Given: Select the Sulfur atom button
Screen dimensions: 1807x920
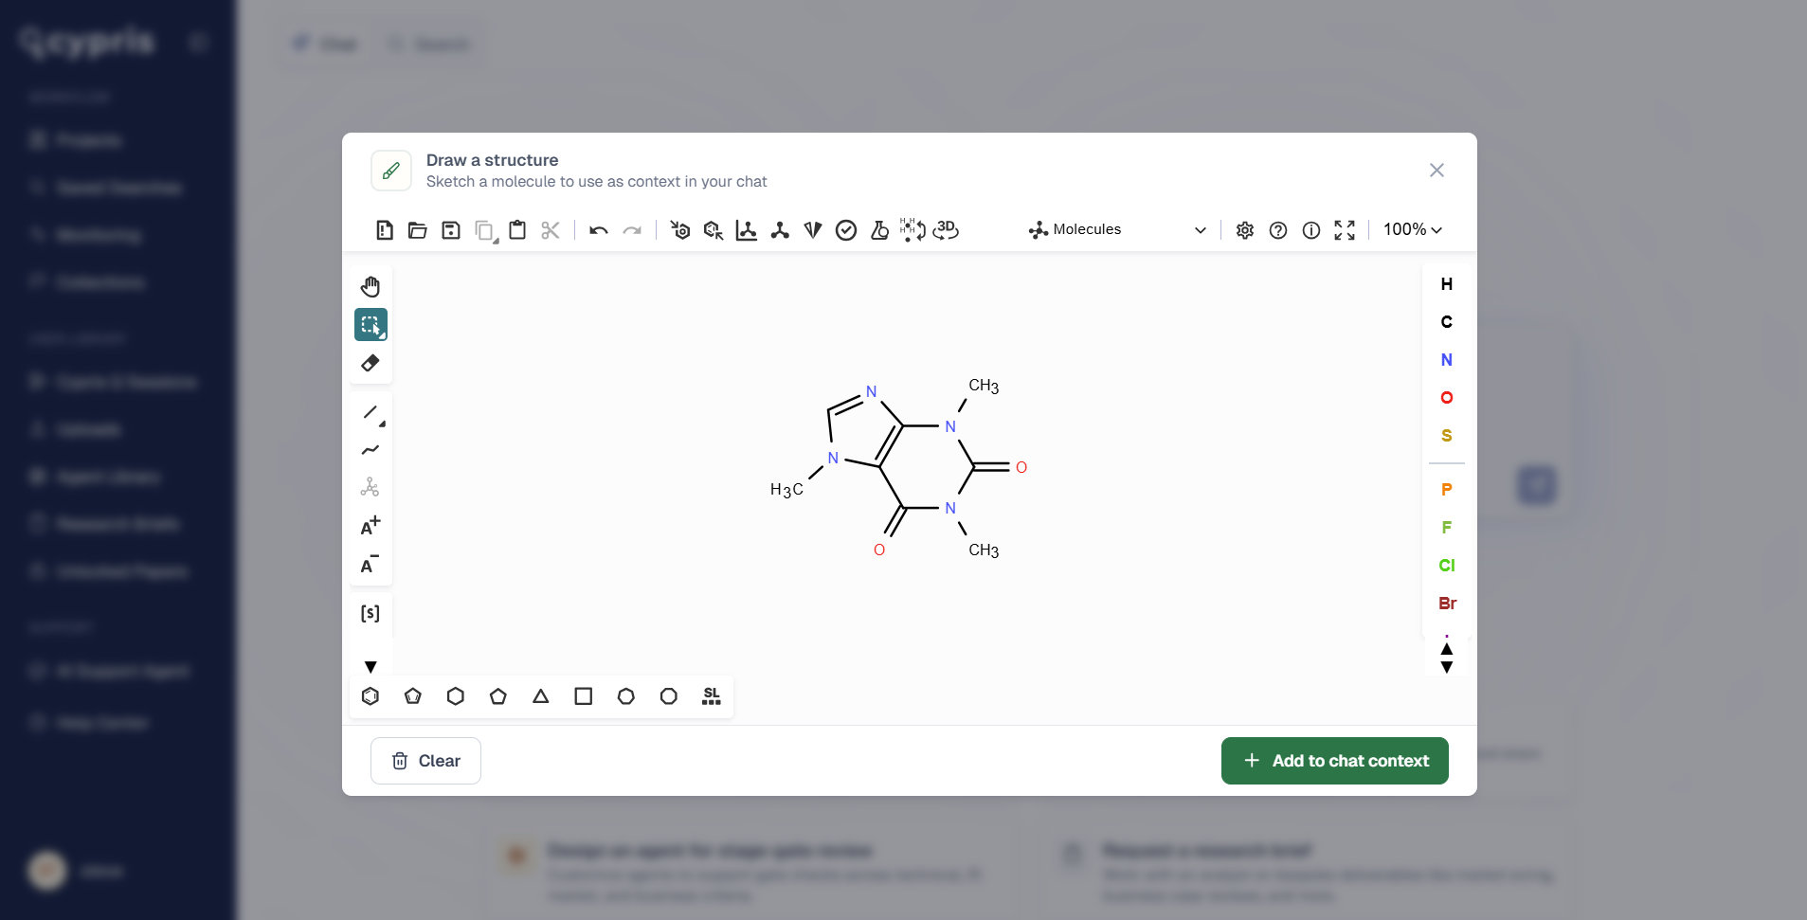Looking at the screenshot, I should (x=1447, y=436).
